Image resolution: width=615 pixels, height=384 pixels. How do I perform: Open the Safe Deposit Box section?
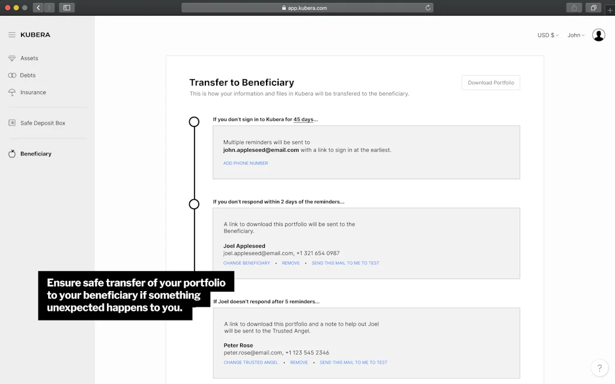(x=43, y=123)
